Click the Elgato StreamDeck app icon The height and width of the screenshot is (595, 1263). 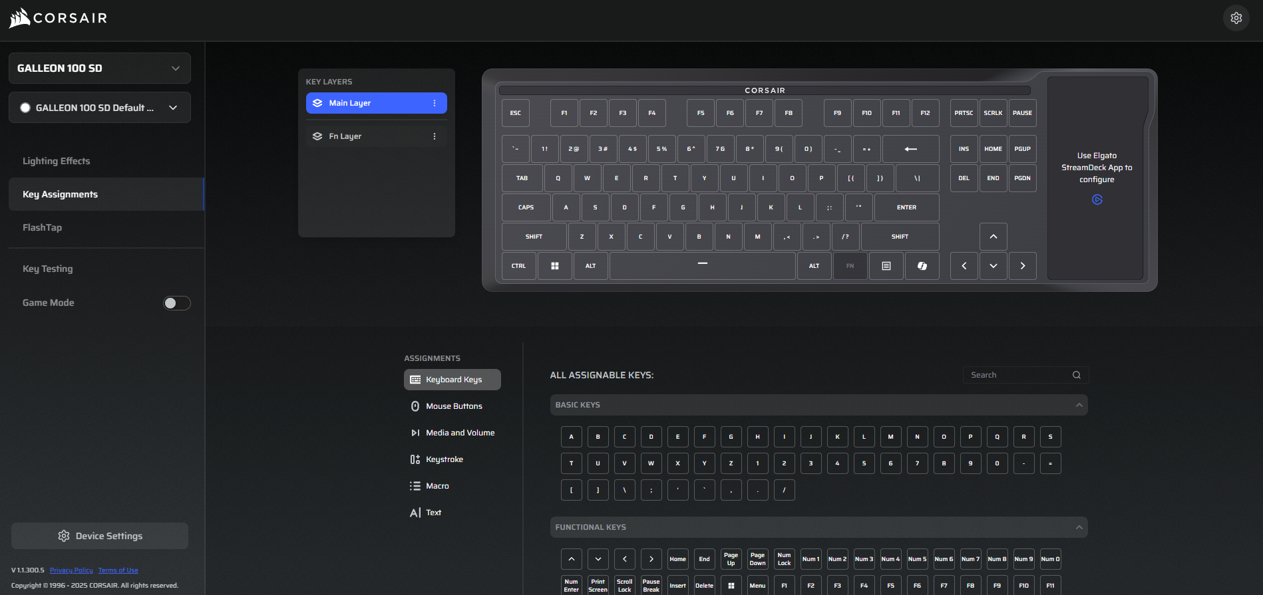1097,199
